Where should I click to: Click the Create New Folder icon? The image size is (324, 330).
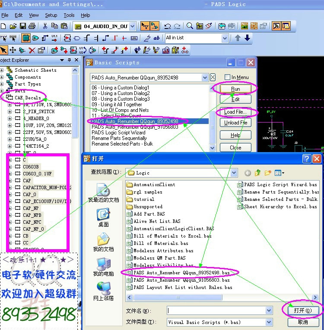(268, 173)
